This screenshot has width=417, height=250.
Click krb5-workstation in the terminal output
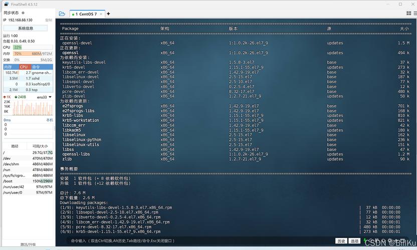pyautogui.click(x=81, y=120)
